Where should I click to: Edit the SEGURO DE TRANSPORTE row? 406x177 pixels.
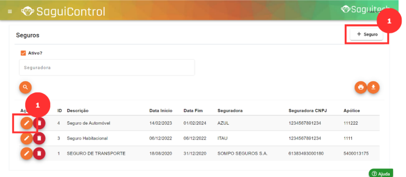coord(27,153)
